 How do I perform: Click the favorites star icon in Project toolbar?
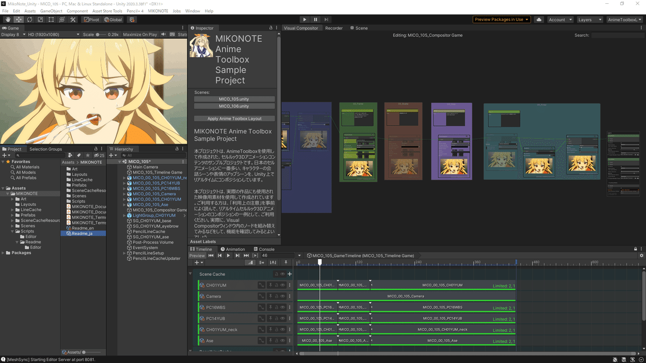88,155
